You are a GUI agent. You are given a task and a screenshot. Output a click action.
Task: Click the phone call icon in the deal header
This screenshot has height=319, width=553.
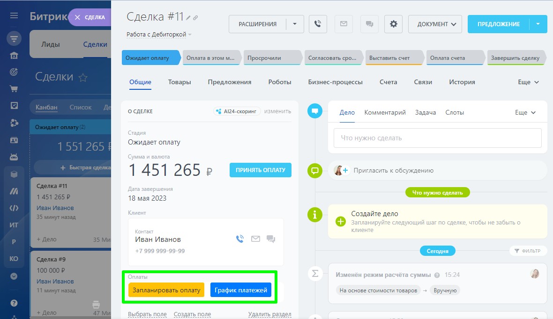point(318,24)
